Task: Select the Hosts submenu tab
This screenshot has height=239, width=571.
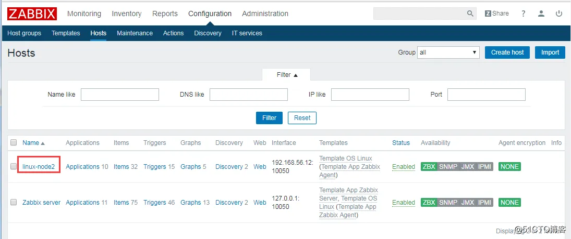Action: tap(99, 33)
